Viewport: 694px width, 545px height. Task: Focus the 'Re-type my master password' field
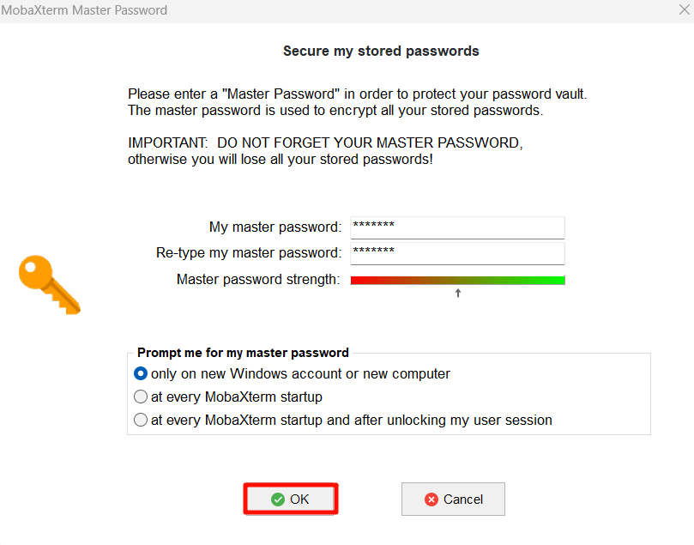pyautogui.click(x=457, y=253)
